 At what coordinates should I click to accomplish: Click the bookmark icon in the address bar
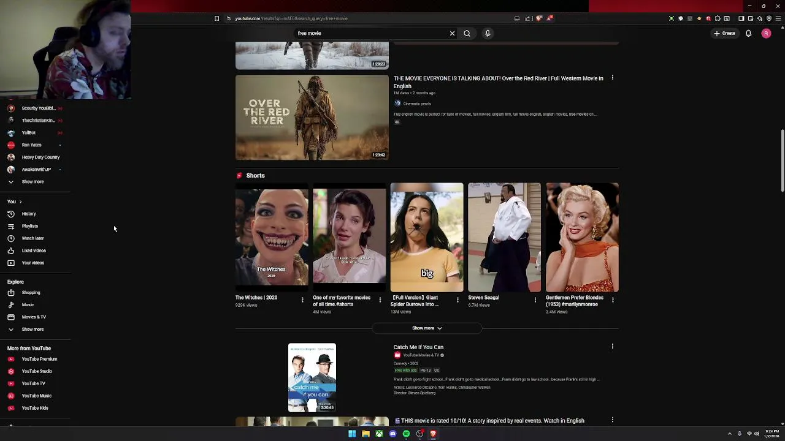[x=216, y=18]
